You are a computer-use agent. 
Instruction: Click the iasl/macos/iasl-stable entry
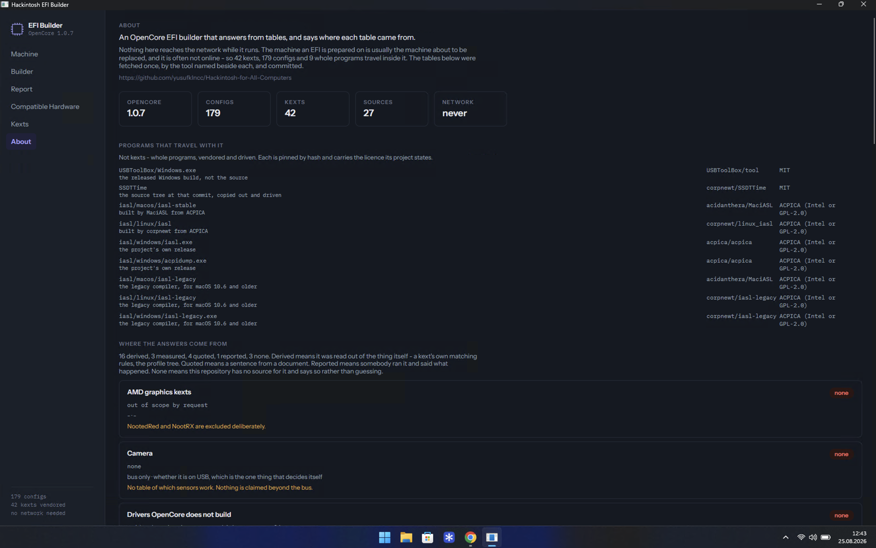click(x=157, y=205)
